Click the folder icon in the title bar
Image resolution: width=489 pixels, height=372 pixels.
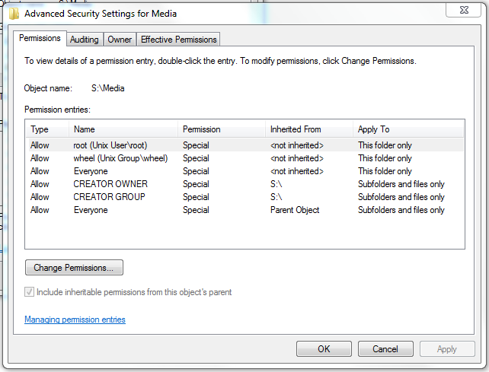pos(14,14)
